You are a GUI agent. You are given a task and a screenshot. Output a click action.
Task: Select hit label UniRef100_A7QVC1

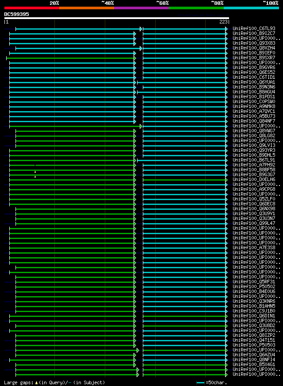[254, 111]
